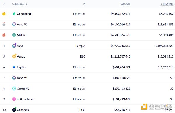Click the Venus gold logo icon
This screenshot has width=175, height=113.
point(14,56)
